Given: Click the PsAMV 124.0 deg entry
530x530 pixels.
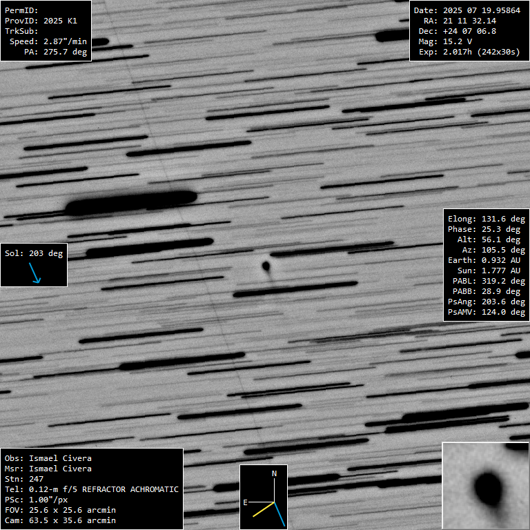Looking at the screenshot, I should click(x=487, y=312).
